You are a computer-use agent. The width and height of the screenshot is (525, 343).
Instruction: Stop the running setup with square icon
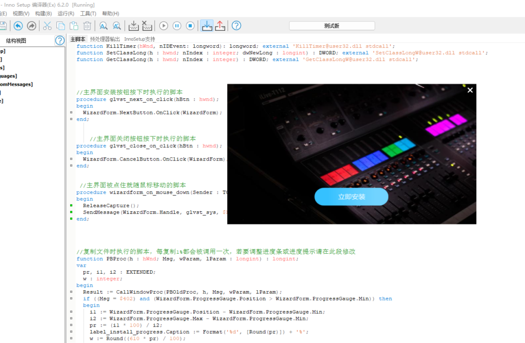coord(190,26)
